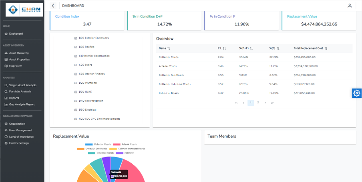Open Level of Importance settings
362x182 pixels.
(x=21, y=136)
